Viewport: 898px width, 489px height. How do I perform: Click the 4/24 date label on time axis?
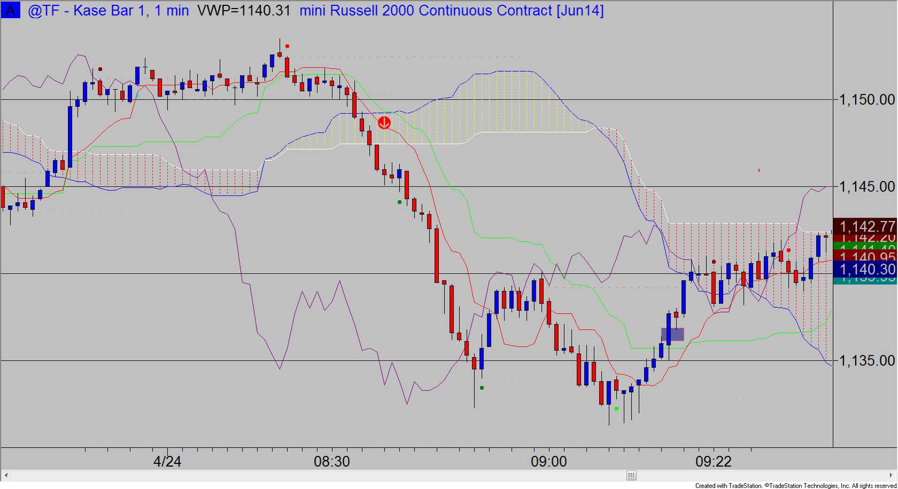coord(167,461)
